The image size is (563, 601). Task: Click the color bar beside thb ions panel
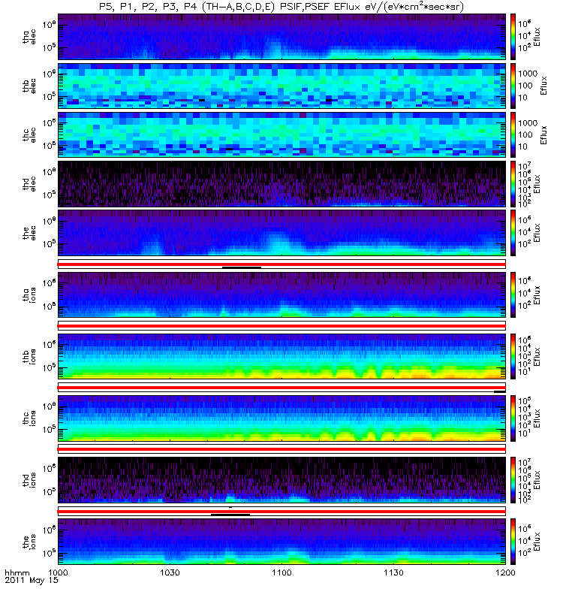513,356
